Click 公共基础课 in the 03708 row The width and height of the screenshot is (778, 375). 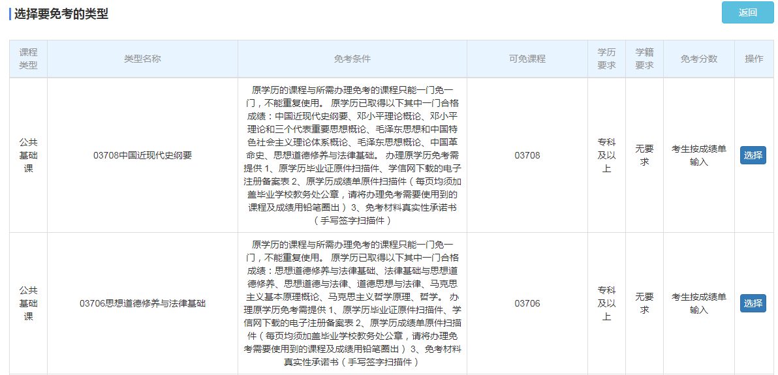[28, 155]
